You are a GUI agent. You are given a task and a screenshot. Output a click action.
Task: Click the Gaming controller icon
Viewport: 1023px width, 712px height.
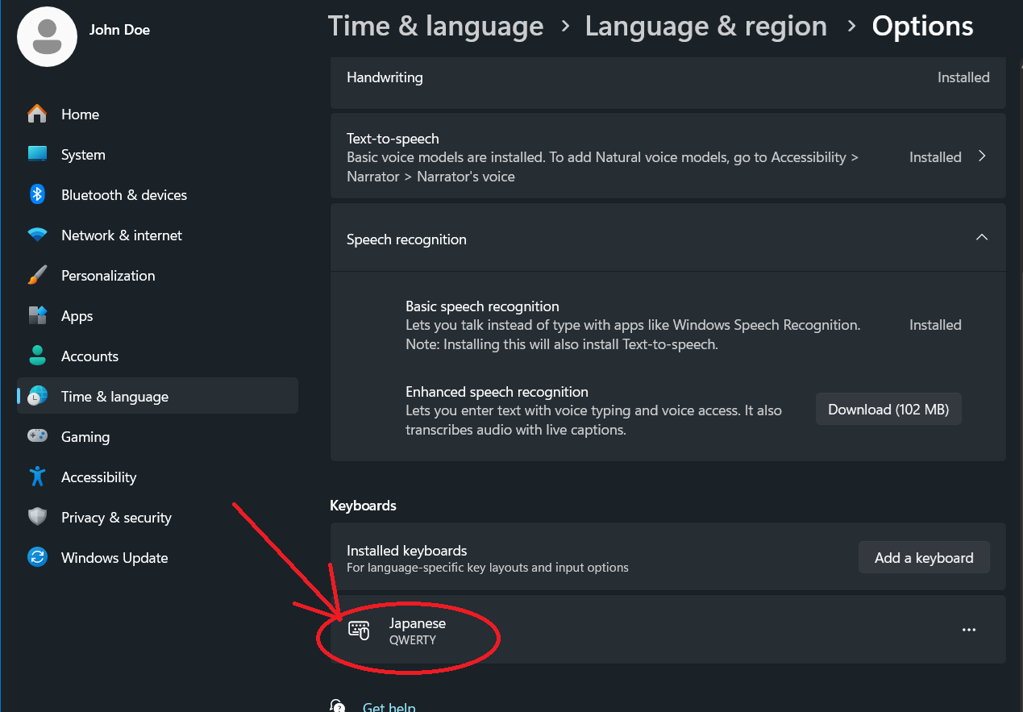click(37, 436)
